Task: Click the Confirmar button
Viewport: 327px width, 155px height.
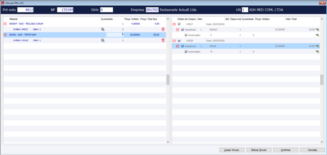Action: pyautogui.click(x=286, y=150)
